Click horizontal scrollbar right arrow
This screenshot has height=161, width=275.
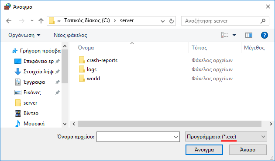(x=271, y=124)
